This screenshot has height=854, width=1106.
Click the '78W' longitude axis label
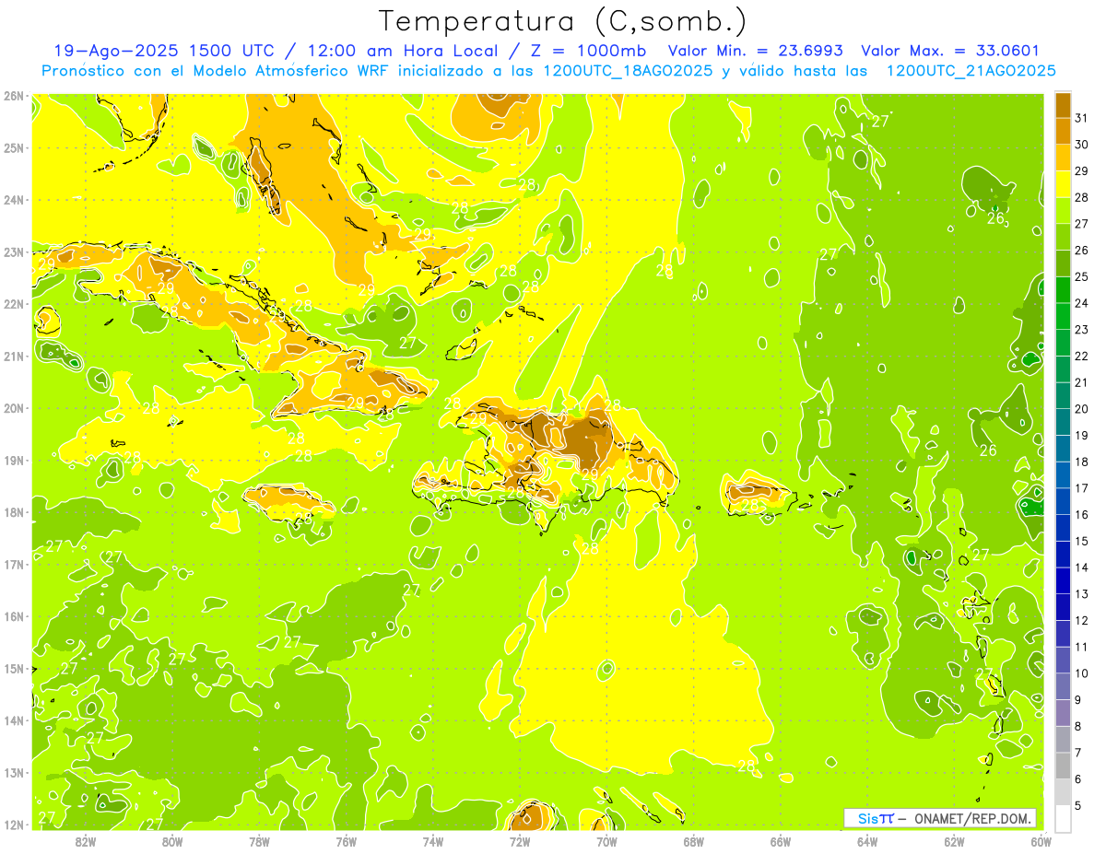click(x=259, y=841)
